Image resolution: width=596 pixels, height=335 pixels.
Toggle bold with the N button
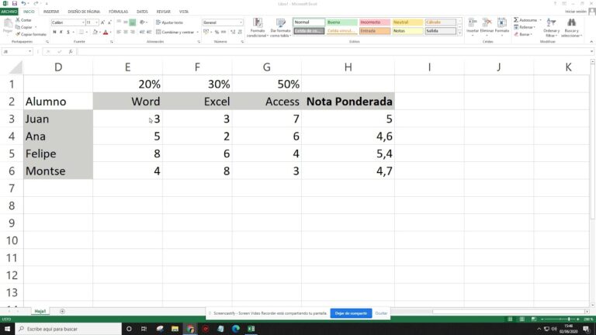coord(54,33)
